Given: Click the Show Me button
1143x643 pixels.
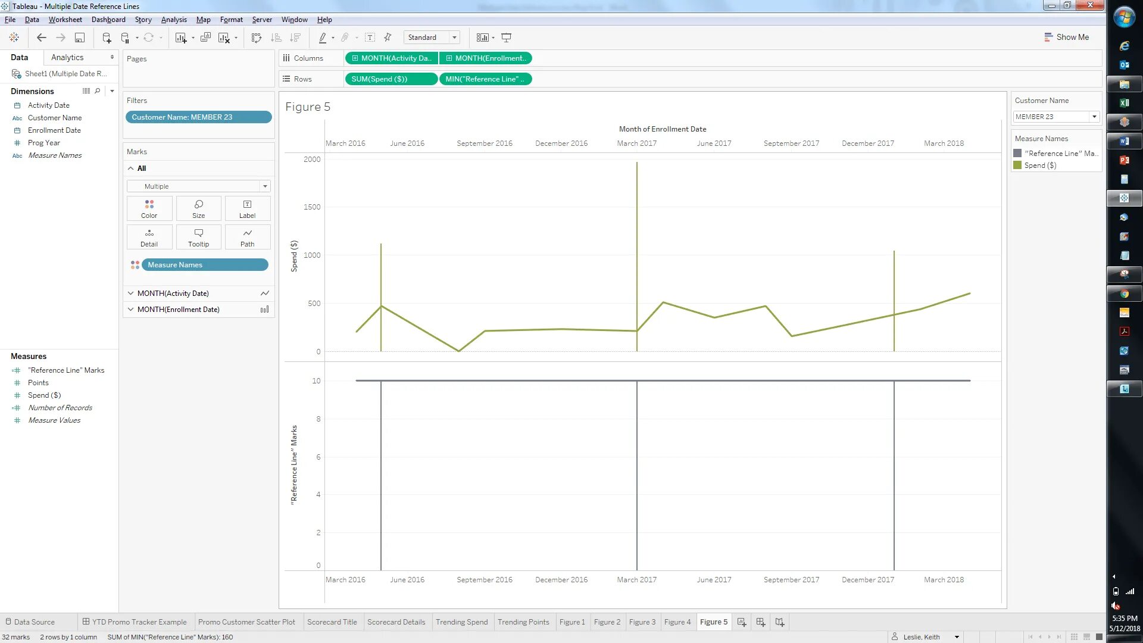Looking at the screenshot, I should 1066,37.
